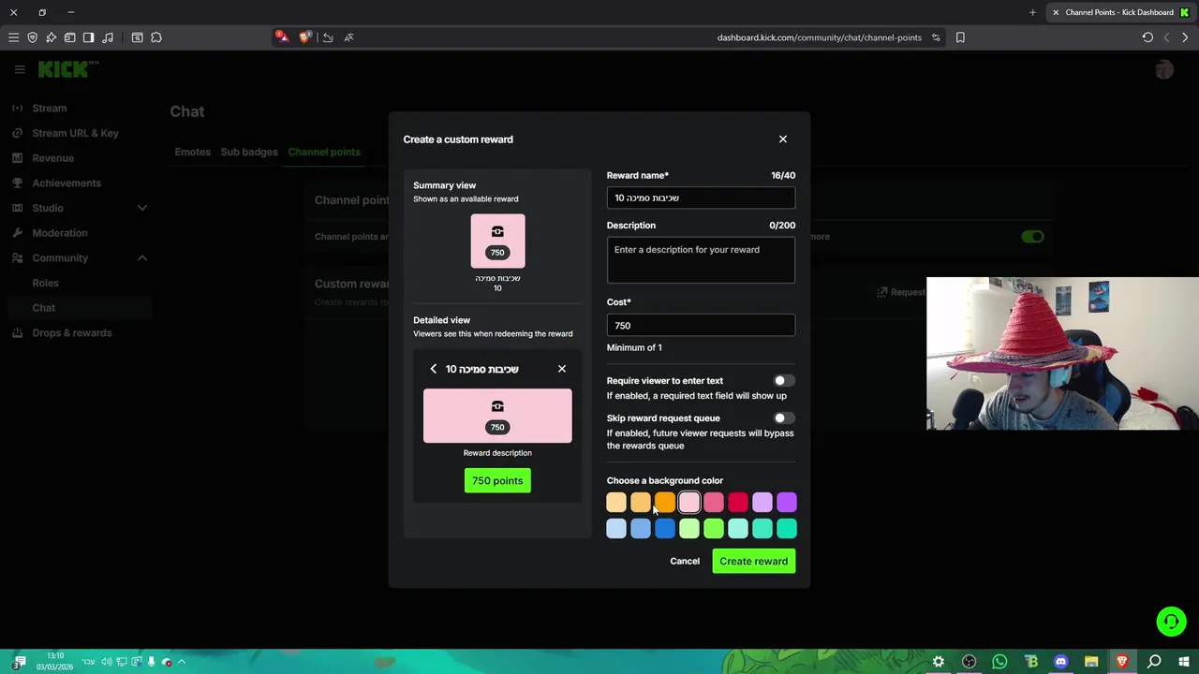Click the Description text area
Viewport: 1199px width, 674px height.
[701, 260]
